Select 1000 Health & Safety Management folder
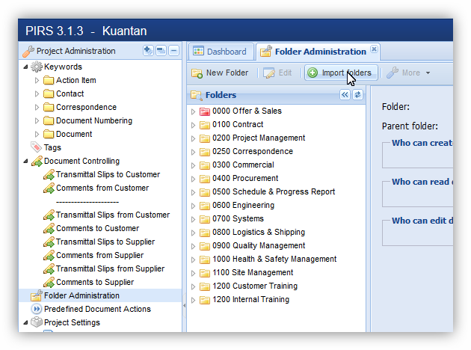471x350 pixels. [x=274, y=259]
